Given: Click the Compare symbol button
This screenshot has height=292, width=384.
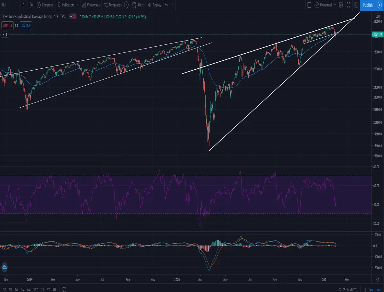Looking at the screenshot, I should pos(45,5).
